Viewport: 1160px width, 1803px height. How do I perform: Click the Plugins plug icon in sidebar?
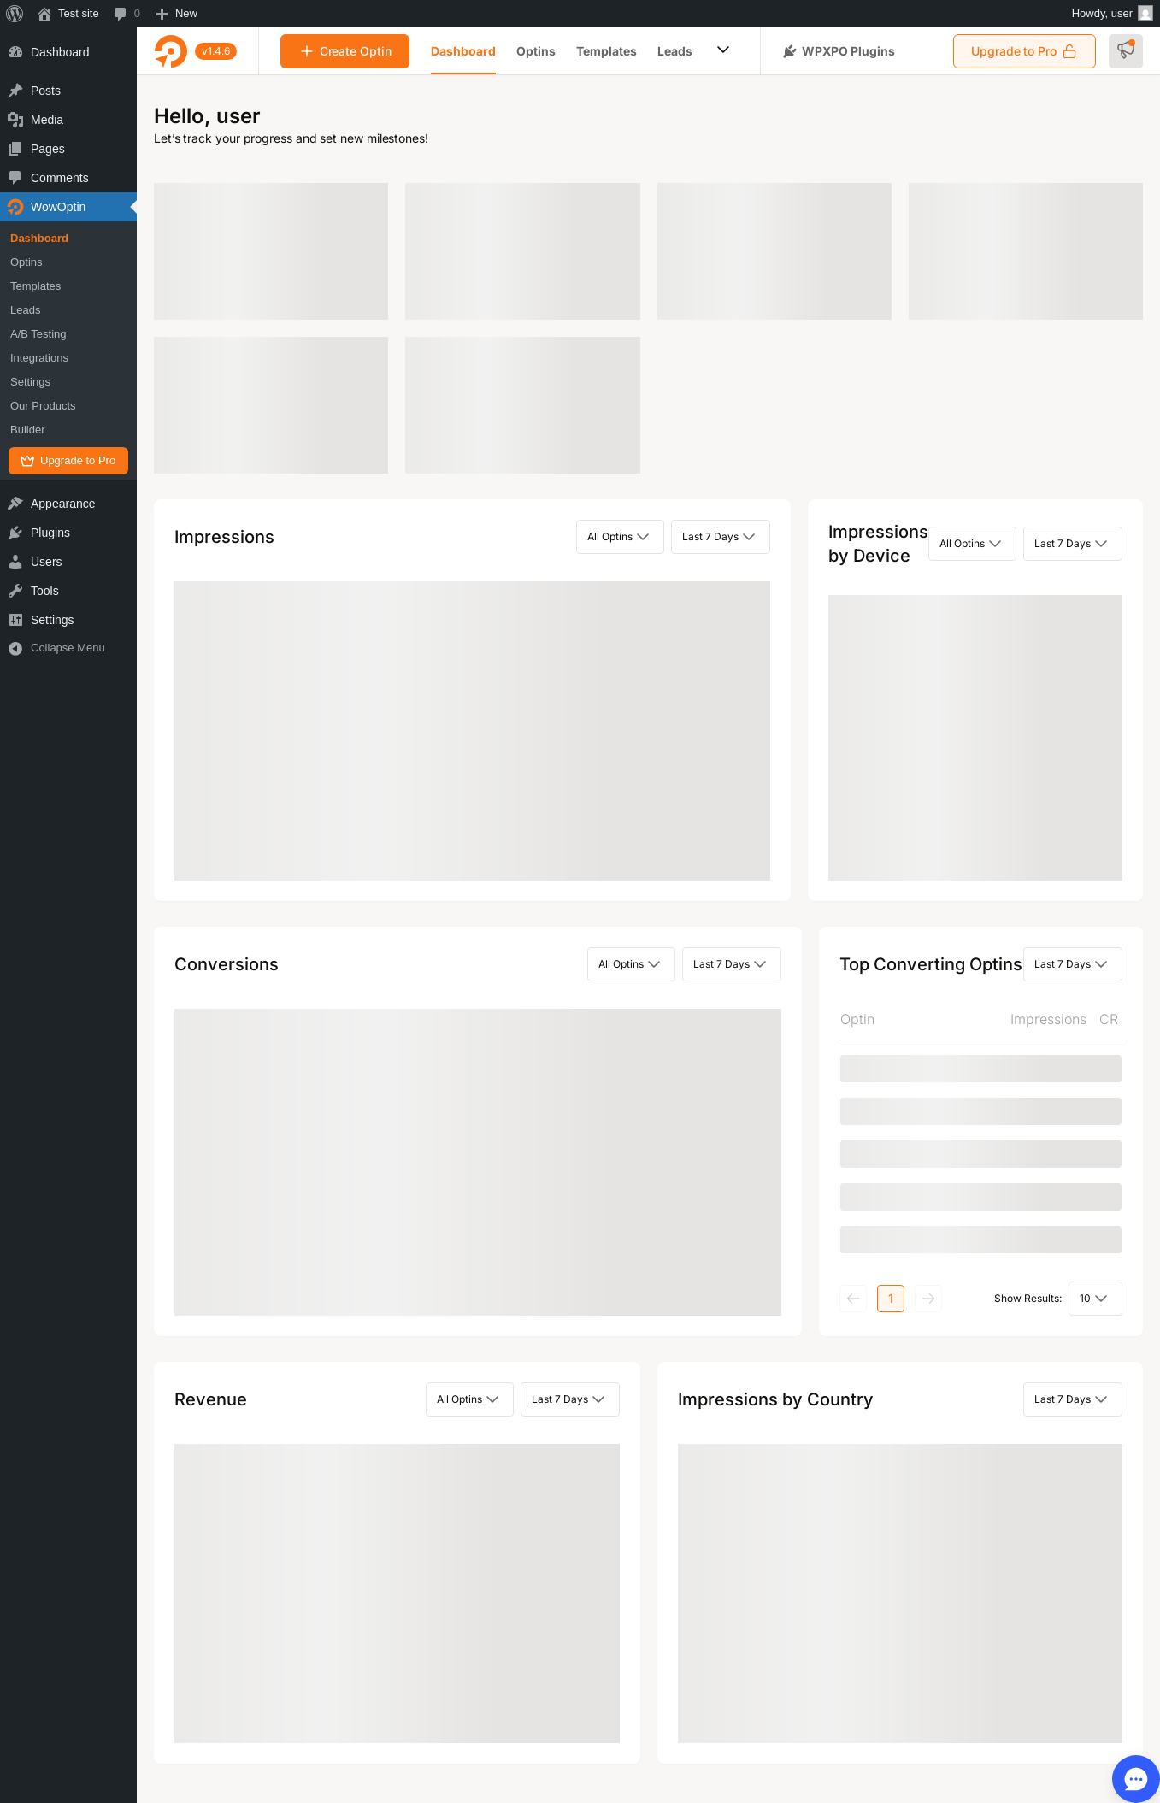[x=15, y=533]
